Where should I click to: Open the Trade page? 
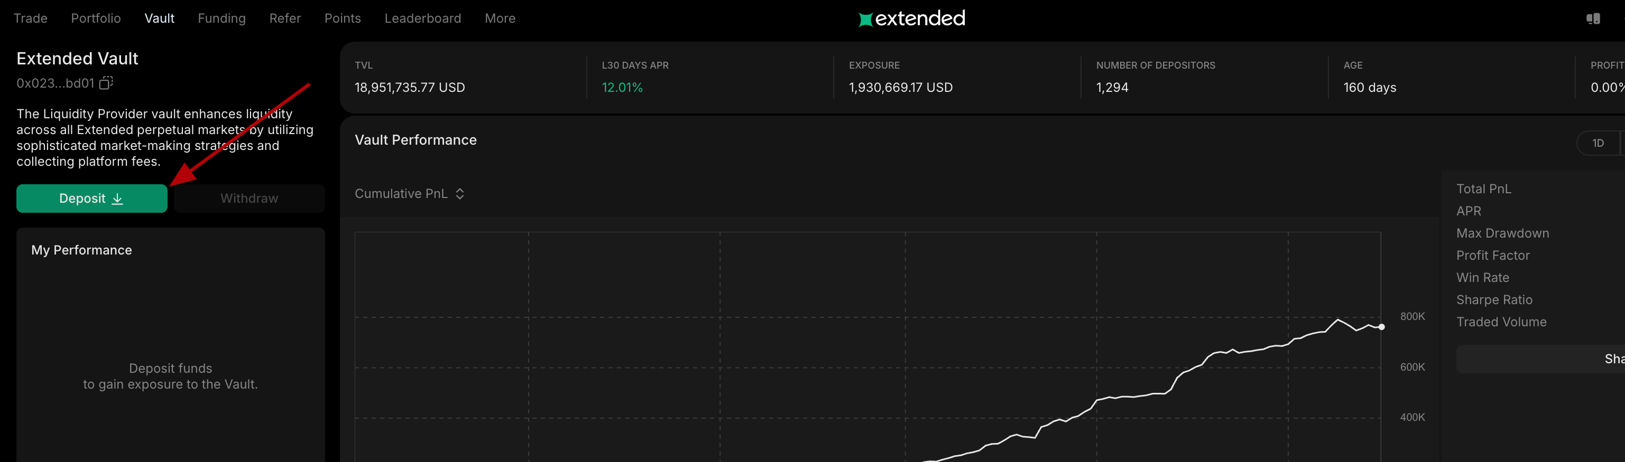pos(30,19)
